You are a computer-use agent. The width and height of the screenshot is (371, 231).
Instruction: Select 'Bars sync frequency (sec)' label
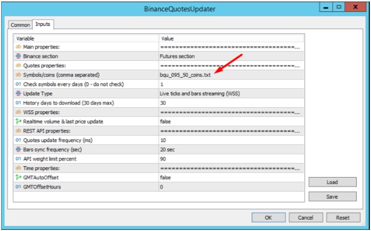[52, 149]
